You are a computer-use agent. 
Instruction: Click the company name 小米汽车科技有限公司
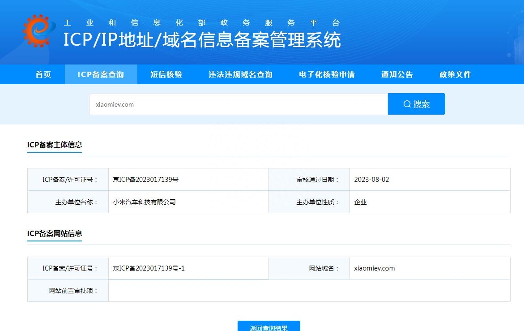click(145, 202)
